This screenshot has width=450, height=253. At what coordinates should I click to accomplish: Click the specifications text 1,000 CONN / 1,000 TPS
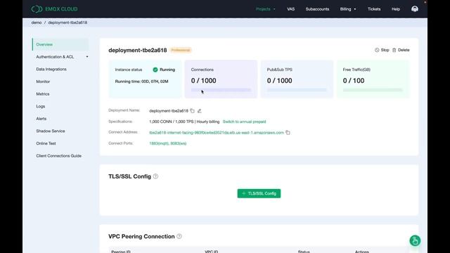click(x=172, y=122)
